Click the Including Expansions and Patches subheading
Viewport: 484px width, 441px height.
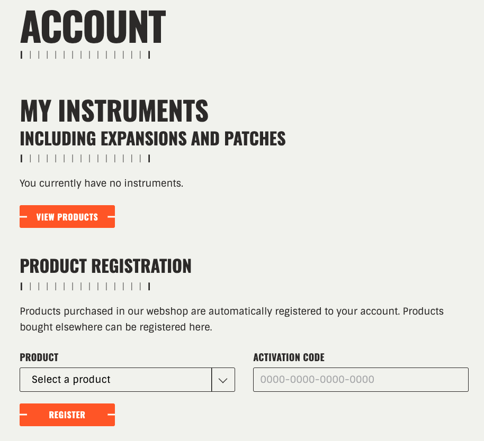[x=153, y=139]
